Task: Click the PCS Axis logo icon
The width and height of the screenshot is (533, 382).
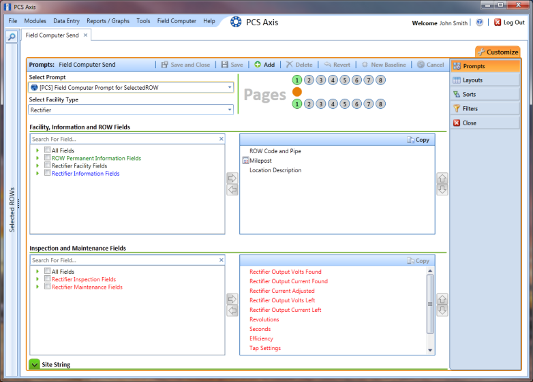Action: (x=236, y=22)
